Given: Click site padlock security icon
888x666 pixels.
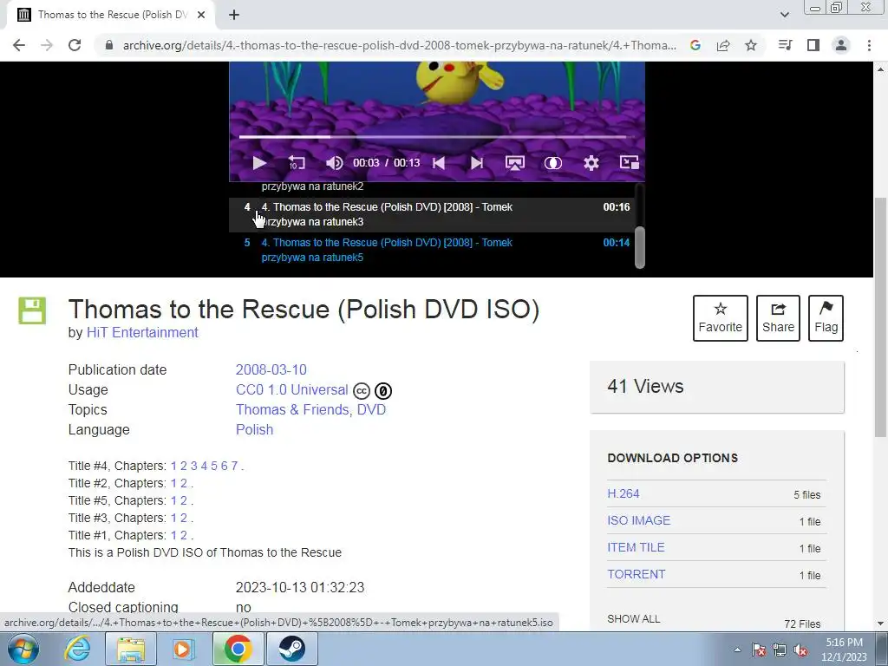Looking at the screenshot, I should tap(109, 45).
